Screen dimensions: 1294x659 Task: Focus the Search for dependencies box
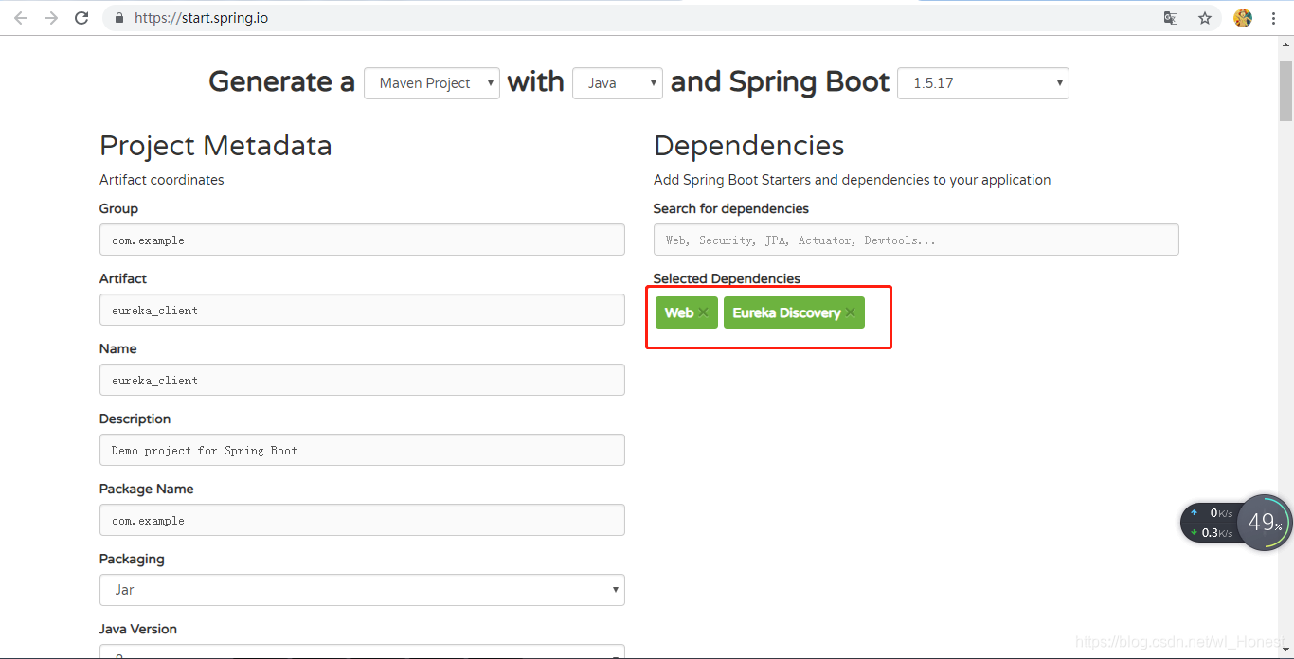coord(916,240)
